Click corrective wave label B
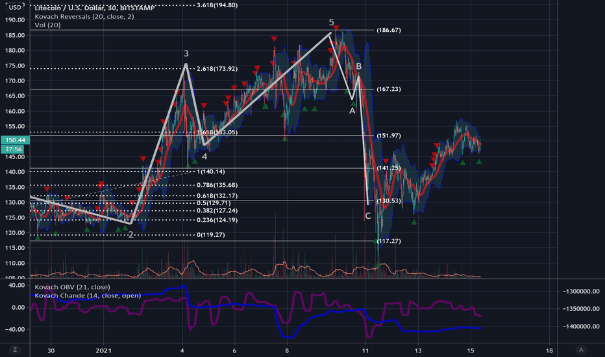 [x=359, y=66]
